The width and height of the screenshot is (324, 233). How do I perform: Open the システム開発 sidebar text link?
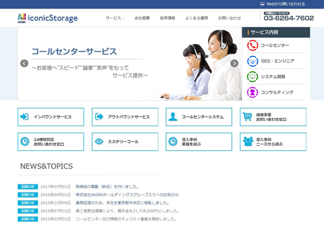tap(273, 76)
